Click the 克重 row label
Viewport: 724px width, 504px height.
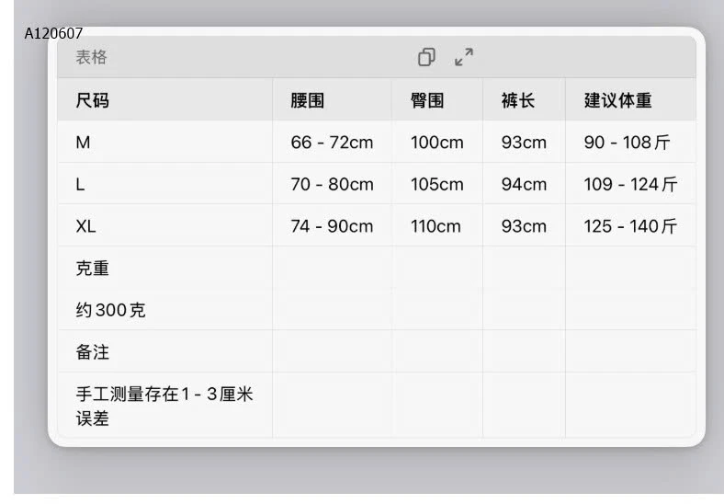click(92, 269)
